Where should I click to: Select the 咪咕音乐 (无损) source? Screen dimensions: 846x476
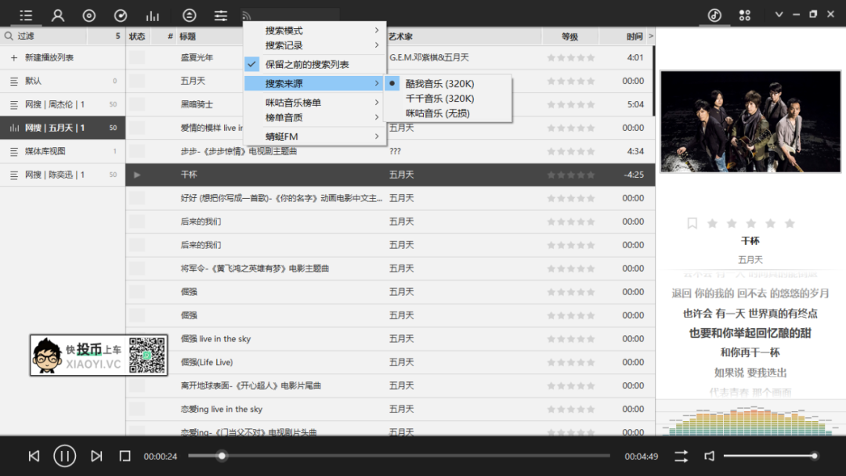pyautogui.click(x=448, y=114)
